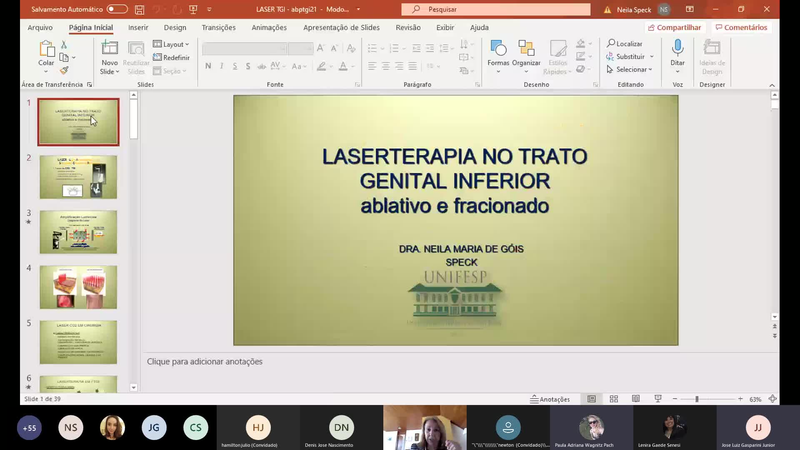Click the zoom slider handle
The height and width of the screenshot is (450, 800).
(697, 399)
